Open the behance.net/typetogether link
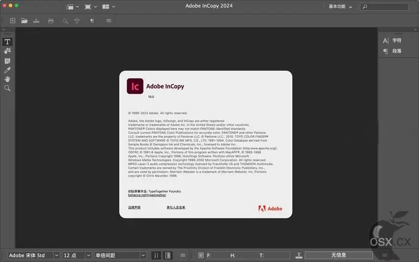The width and height of the screenshot is (419, 262). [x=147, y=195]
